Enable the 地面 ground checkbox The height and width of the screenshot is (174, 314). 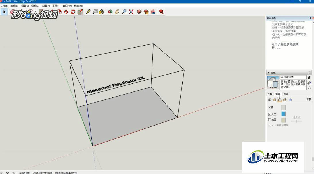(x=269, y=120)
